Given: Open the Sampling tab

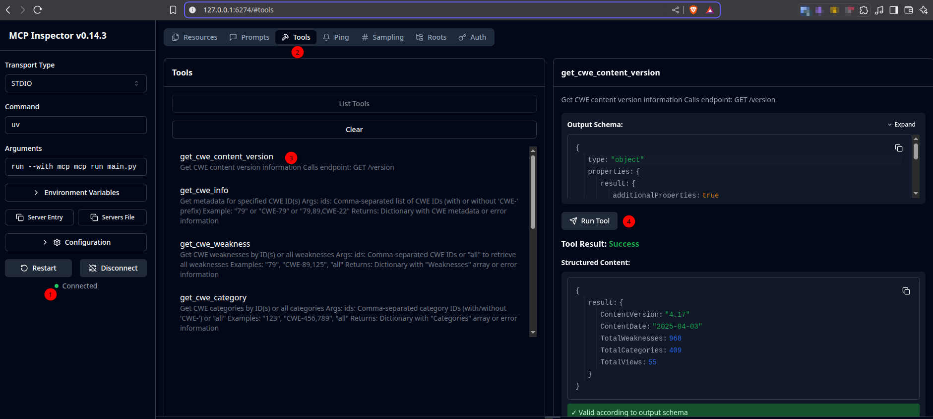Looking at the screenshot, I should tap(382, 37).
